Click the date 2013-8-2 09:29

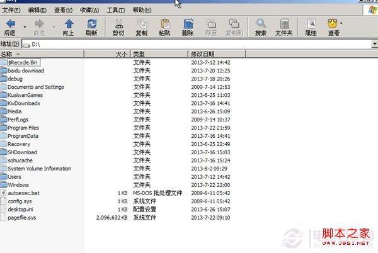click(209, 169)
